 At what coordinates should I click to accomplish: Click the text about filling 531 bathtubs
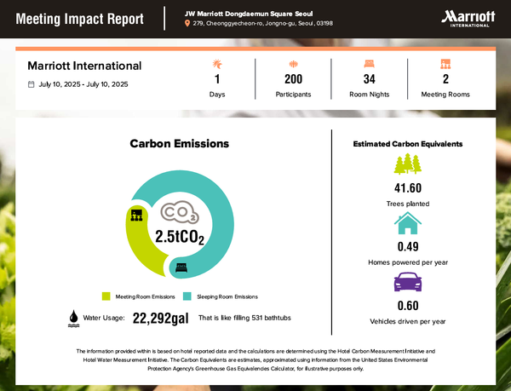click(x=244, y=318)
